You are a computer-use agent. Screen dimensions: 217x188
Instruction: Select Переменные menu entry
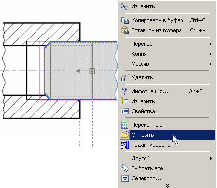point(147,125)
